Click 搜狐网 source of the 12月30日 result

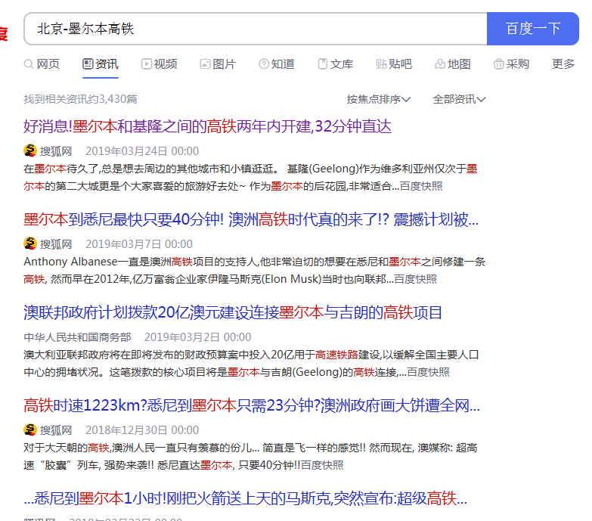56,430
